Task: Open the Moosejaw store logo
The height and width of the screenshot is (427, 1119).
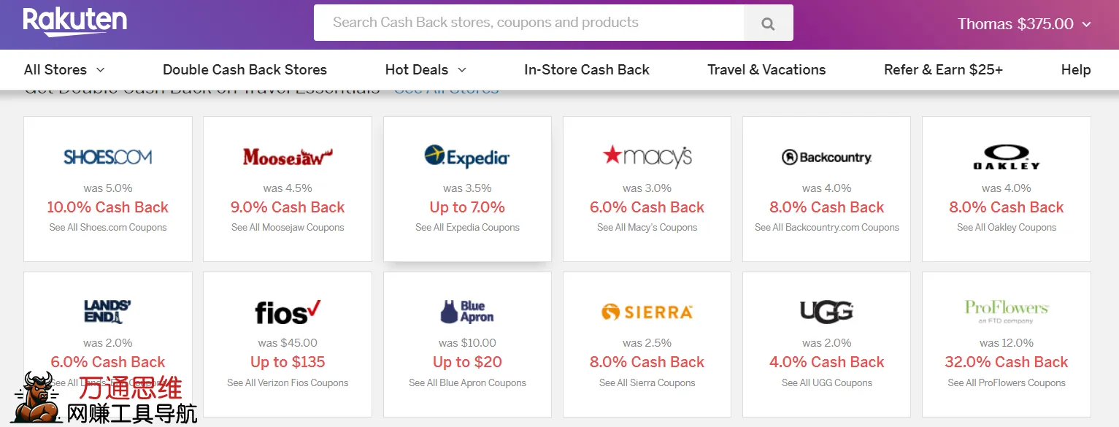Action: coord(288,157)
